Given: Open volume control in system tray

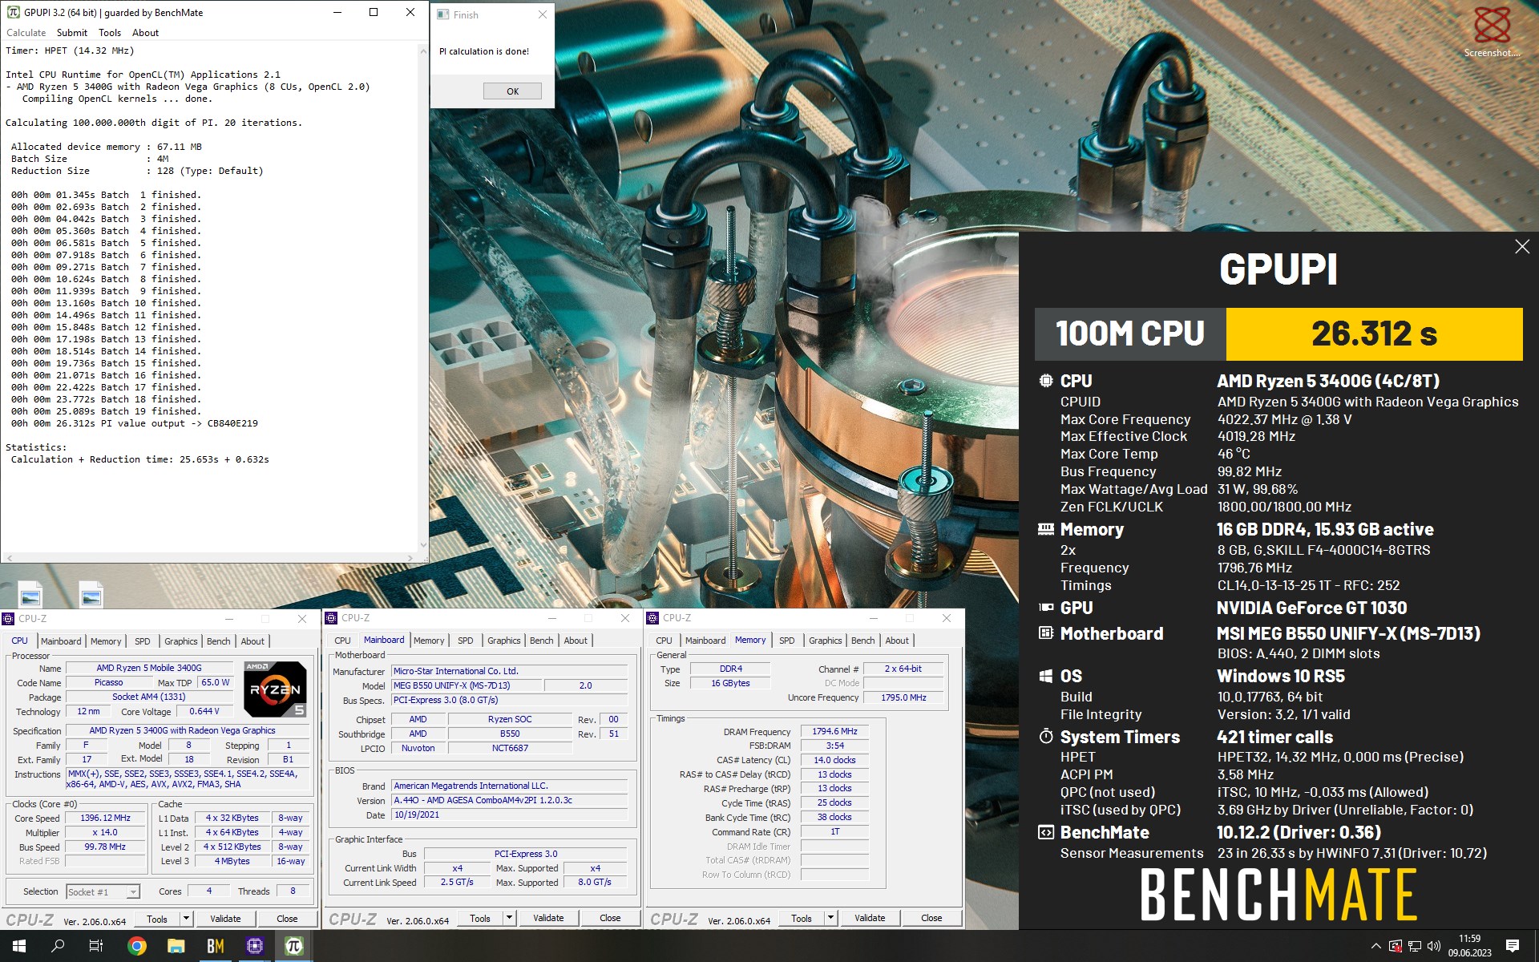Looking at the screenshot, I should tap(1434, 946).
